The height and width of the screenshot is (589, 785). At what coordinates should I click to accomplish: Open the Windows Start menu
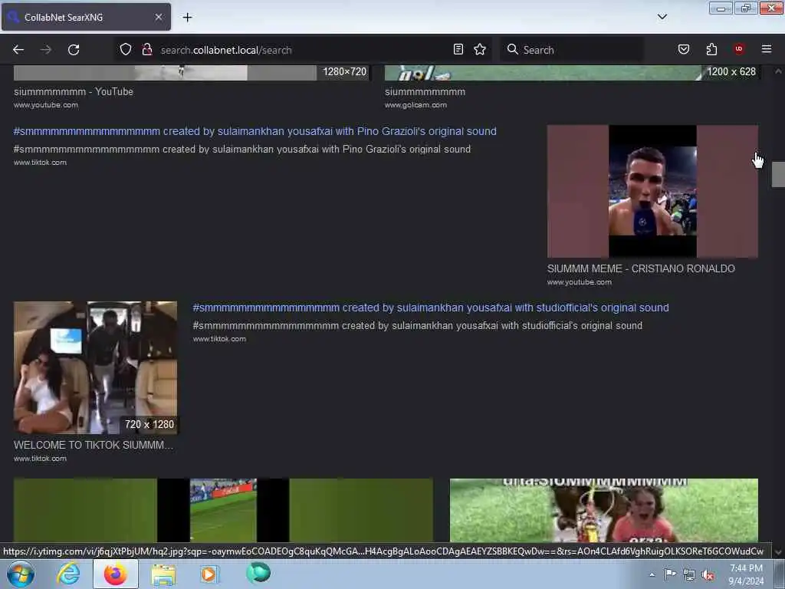[21, 574]
